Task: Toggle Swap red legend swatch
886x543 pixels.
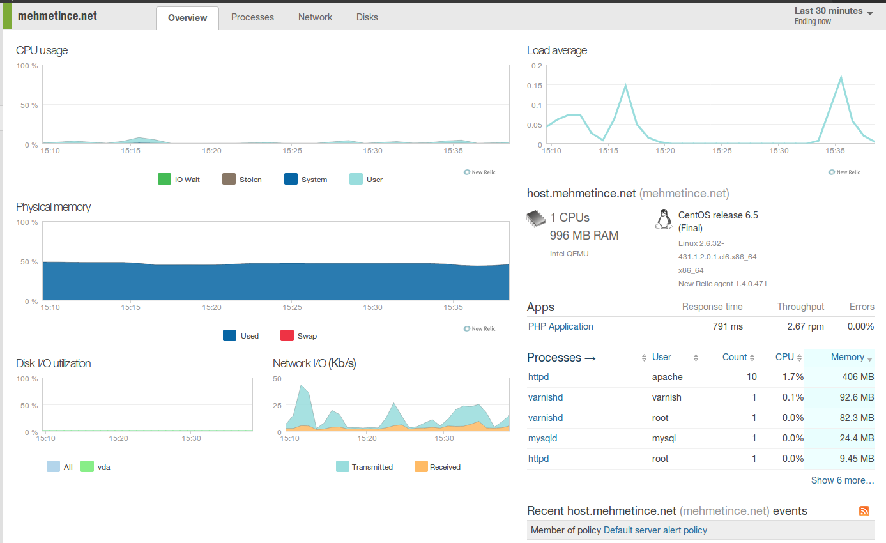Action: [287, 336]
